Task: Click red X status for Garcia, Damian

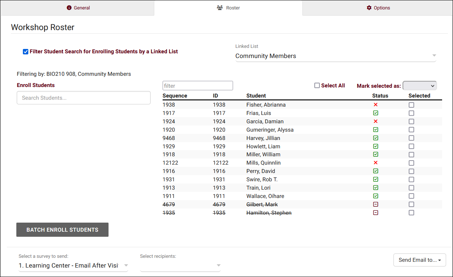Action: [376, 121]
